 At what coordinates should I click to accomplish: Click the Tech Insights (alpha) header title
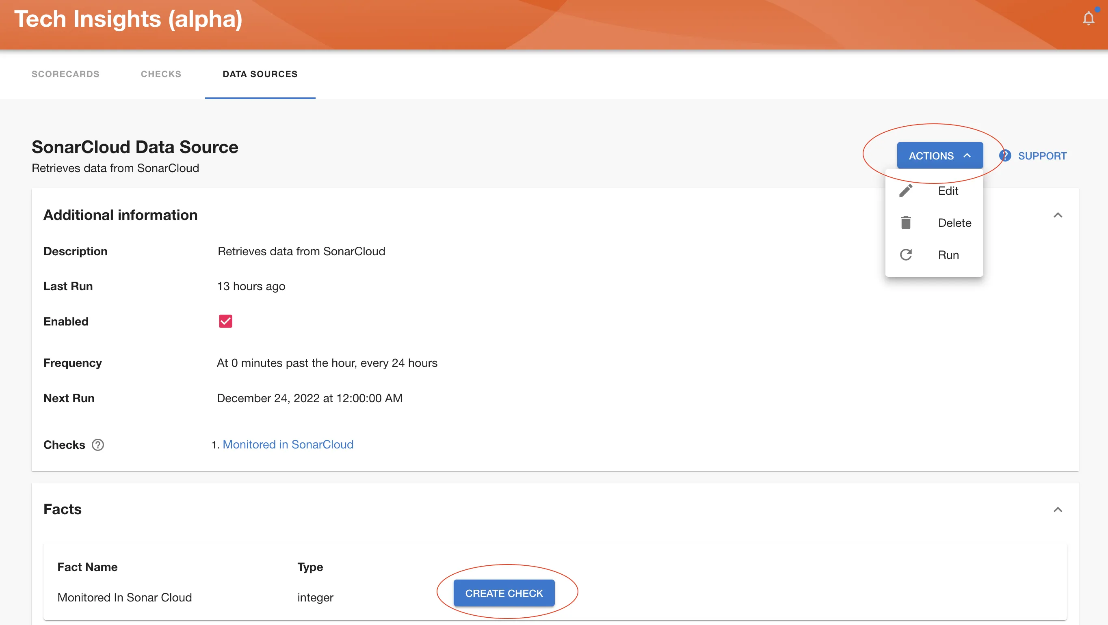point(128,19)
